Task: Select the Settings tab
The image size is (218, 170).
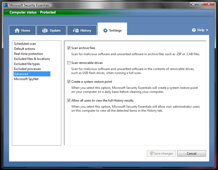Action: point(112,29)
